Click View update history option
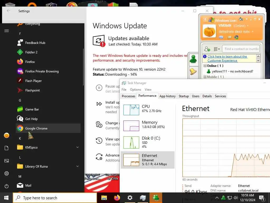The height and width of the screenshot is (203, 270). 108,141
